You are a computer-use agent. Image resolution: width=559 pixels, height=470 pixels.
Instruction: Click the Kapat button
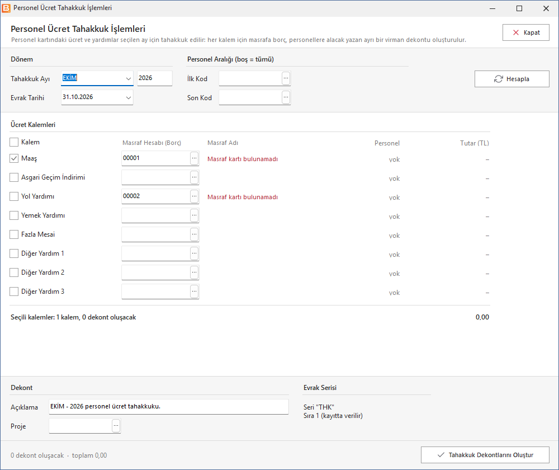coord(526,32)
